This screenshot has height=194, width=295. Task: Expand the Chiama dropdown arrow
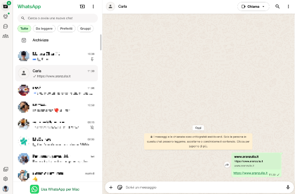point(264,7)
